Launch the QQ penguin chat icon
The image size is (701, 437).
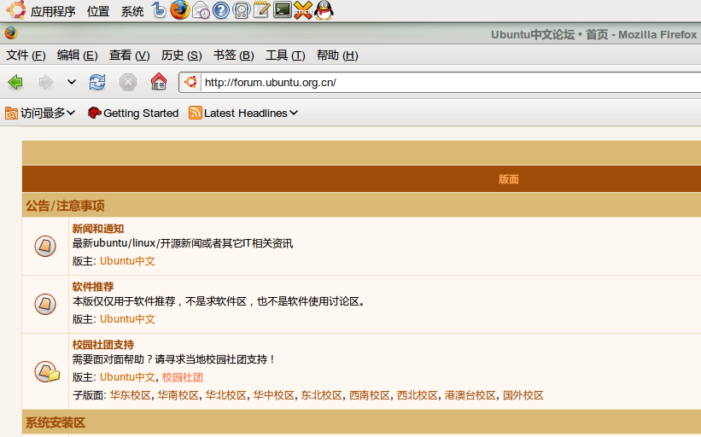(324, 10)
